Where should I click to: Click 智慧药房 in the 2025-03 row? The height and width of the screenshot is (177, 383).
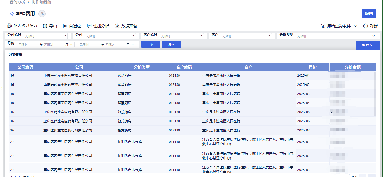tap(125, 94)
